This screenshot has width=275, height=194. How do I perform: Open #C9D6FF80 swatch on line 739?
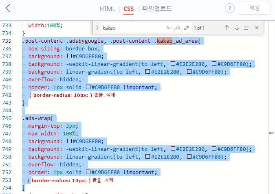click(189, 72)
